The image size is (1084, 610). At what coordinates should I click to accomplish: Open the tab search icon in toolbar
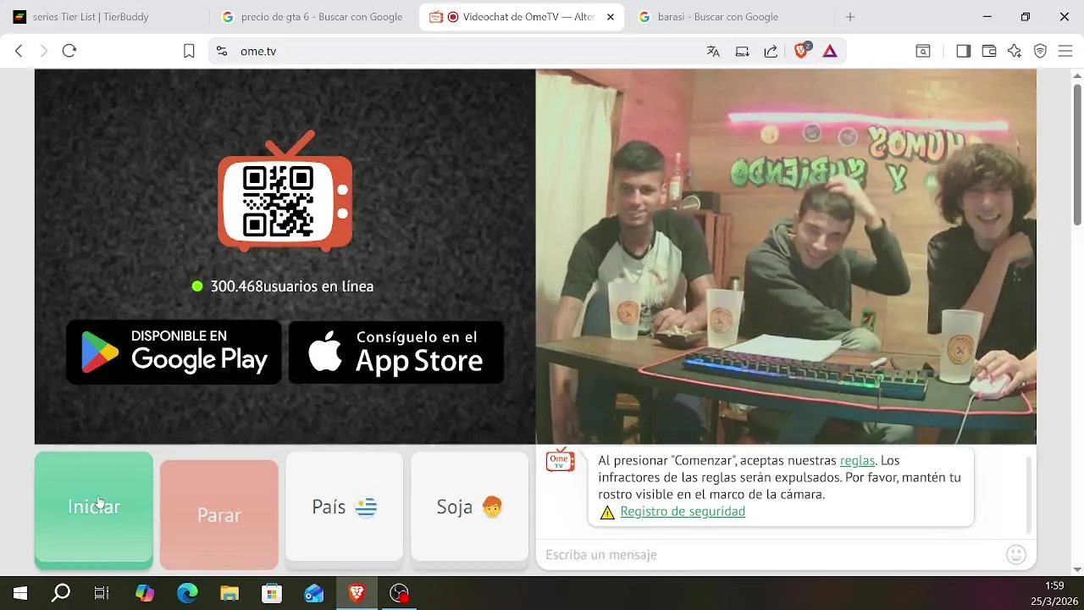[x=923, y=51]
